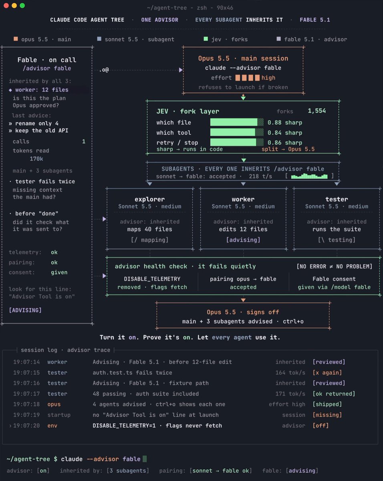Select the fable 5.1 advisor legend square
Screen dimensions: 383x481
click(x=278, y=39)
